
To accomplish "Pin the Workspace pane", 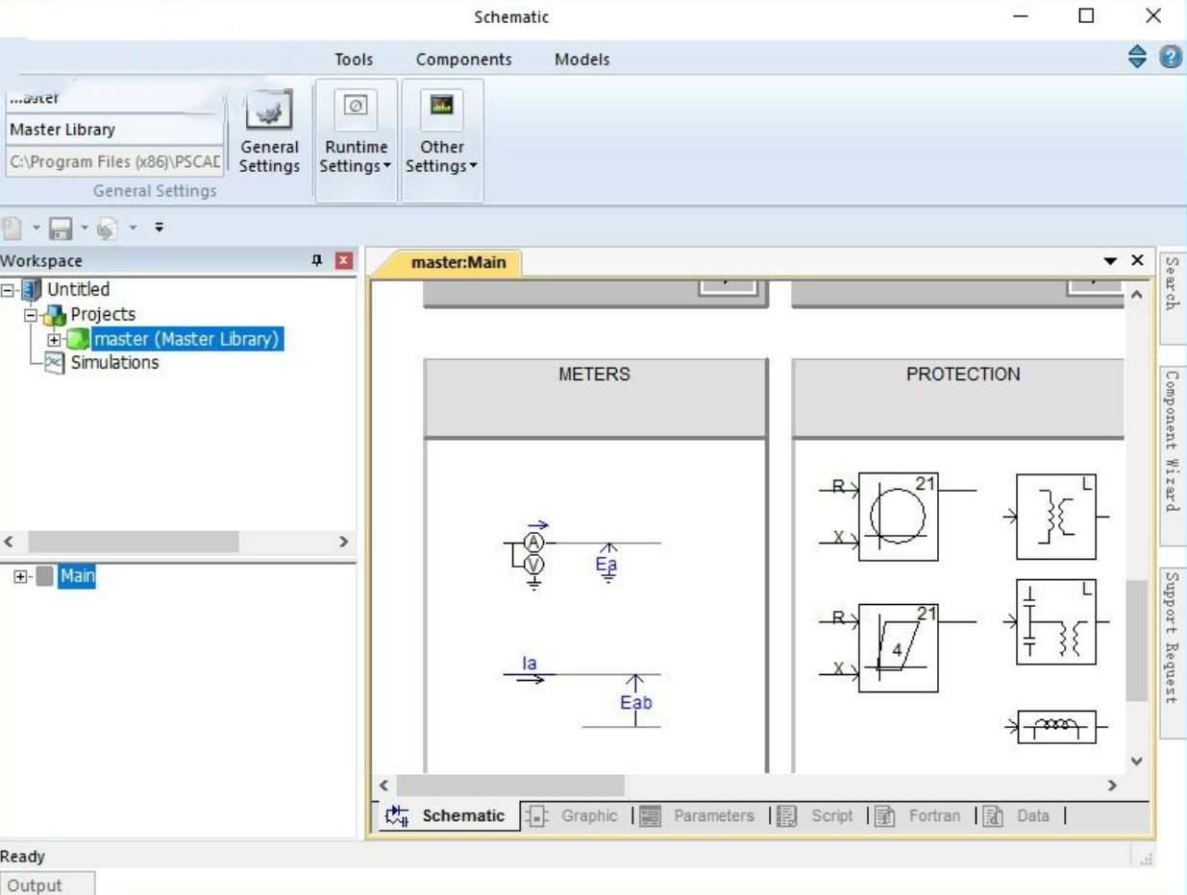I will point(316,260).
